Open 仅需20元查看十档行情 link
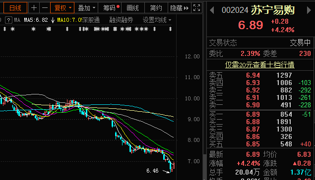This screenshot has height=180, width=315. tap(259, 65)
